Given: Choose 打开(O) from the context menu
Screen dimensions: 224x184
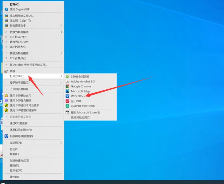Looking at the screenshot, I should pyautogui.click(x=33, y=4).
